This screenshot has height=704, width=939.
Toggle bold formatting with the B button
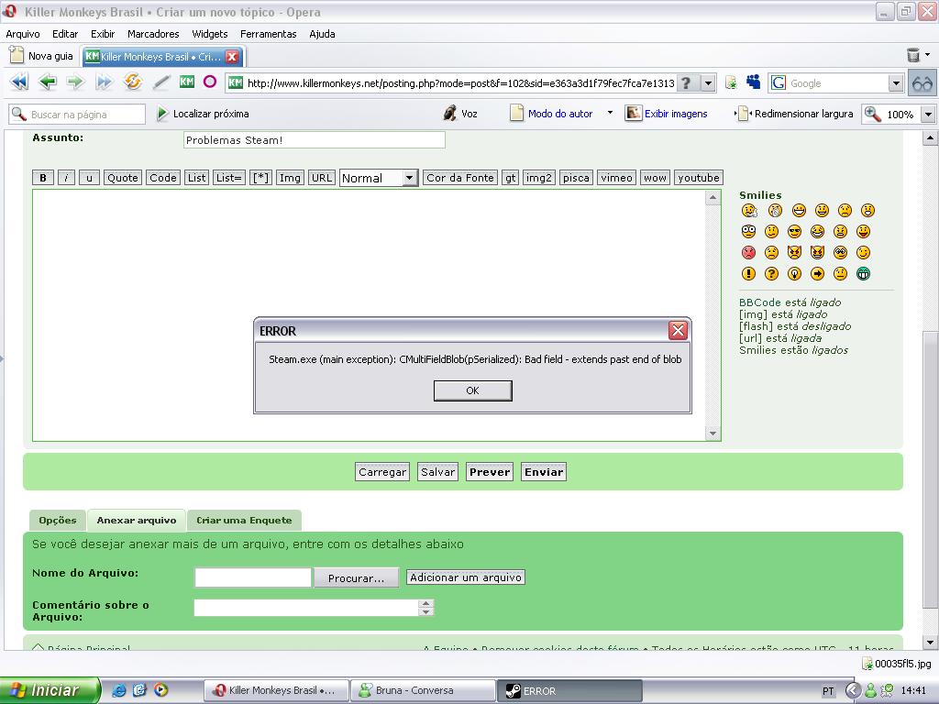tap(42, 178)
